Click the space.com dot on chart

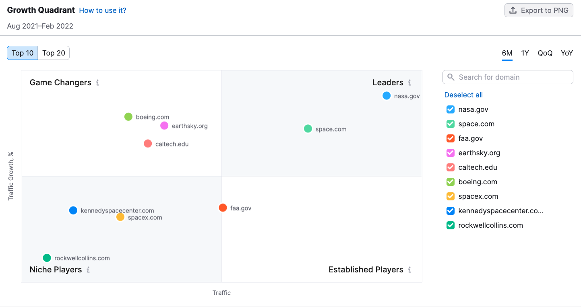click(308, 129)
